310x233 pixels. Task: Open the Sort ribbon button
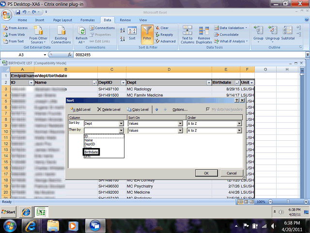coord(132,33)
